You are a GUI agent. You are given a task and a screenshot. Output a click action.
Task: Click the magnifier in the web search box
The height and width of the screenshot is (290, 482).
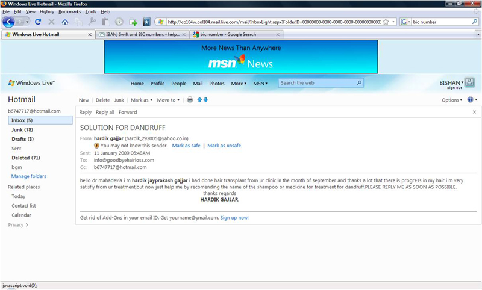pyautogui.click(x=360, y=83)
